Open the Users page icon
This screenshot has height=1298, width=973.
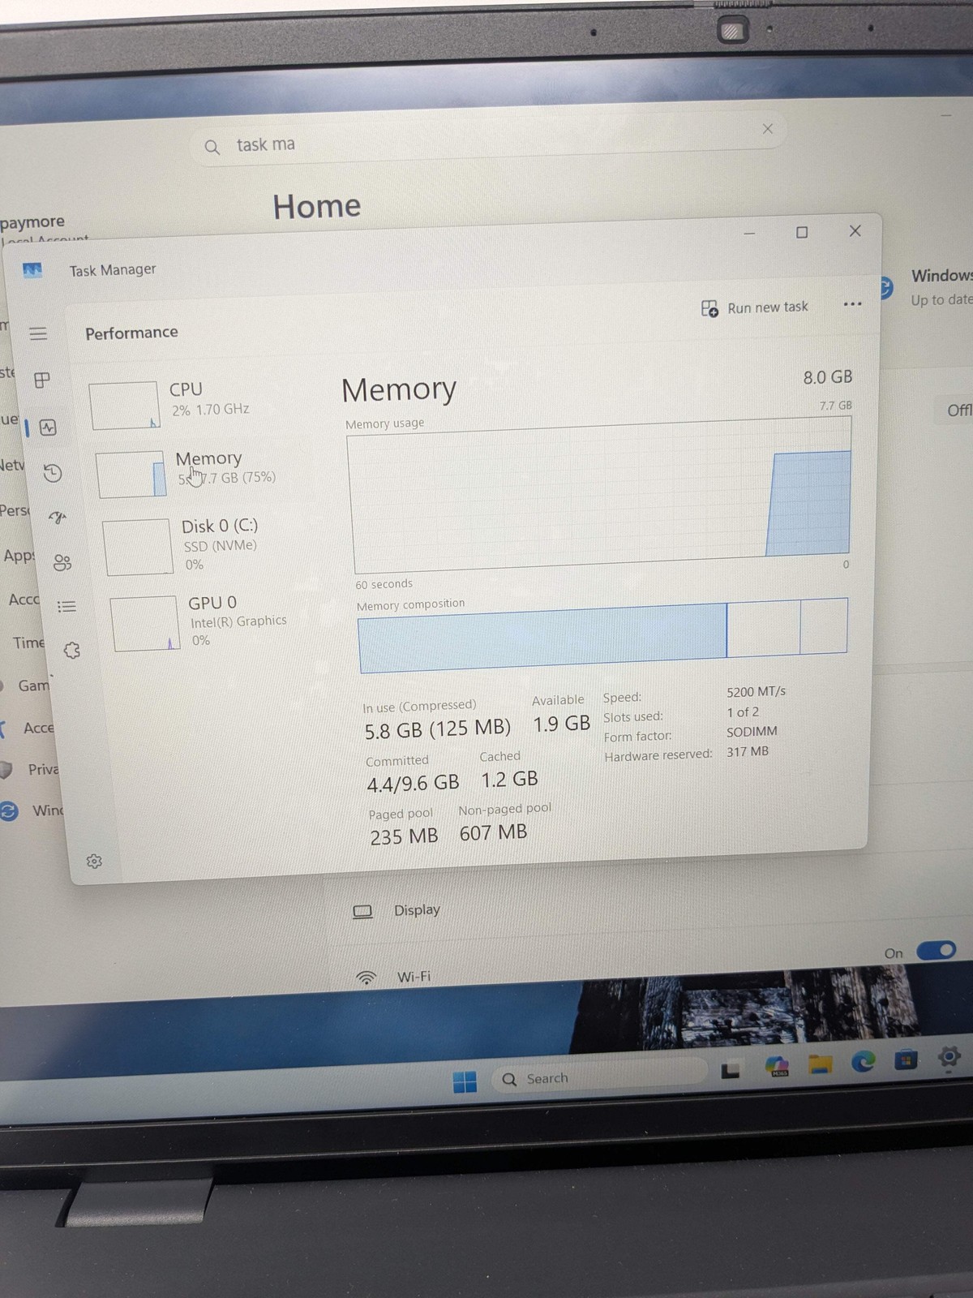click(x=62, y=562)
